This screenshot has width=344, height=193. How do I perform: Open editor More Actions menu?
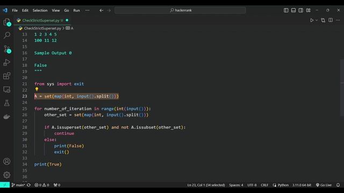[338, 20]
